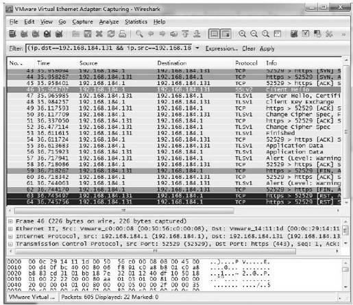
Task: Open the filter history dropdown arrow
Action: coord(197,48)
